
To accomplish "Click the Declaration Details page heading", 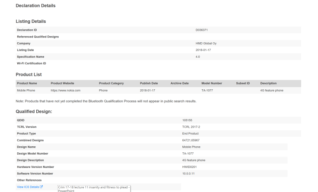I will (x=35, y=6).
